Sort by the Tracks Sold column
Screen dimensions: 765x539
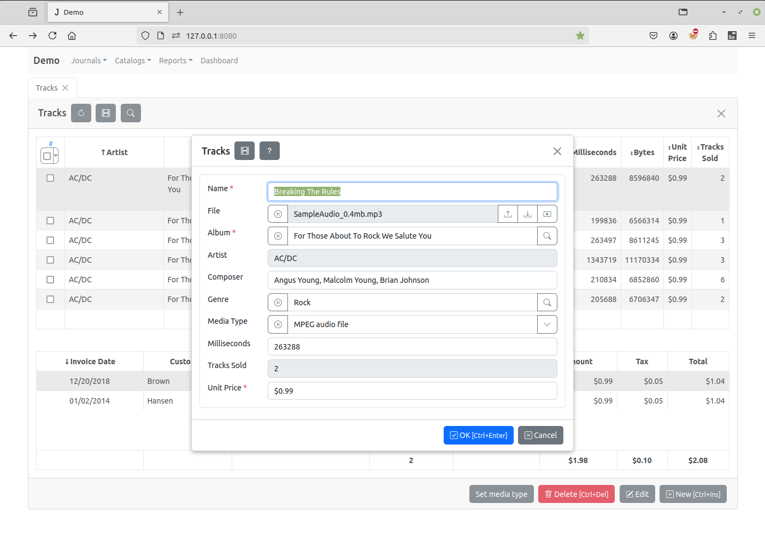pyautogui.click(x=710, y=152)
